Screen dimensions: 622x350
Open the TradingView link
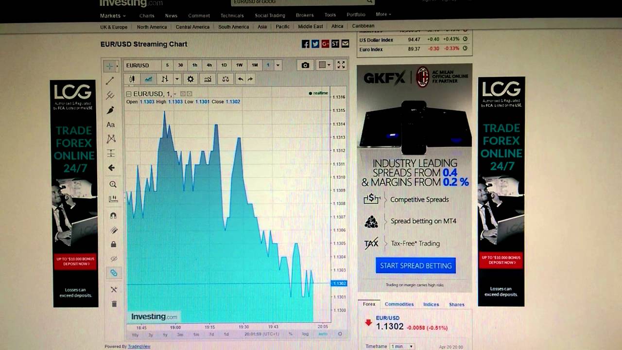[139, 347]
